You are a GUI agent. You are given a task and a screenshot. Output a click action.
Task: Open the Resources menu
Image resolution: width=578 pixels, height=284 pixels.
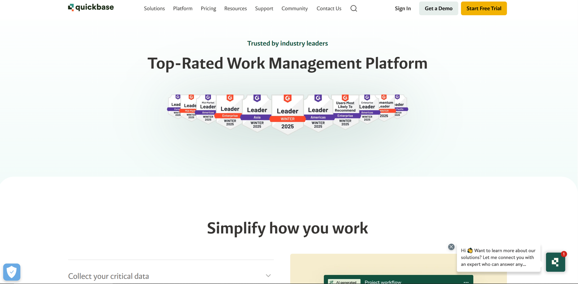236,8
